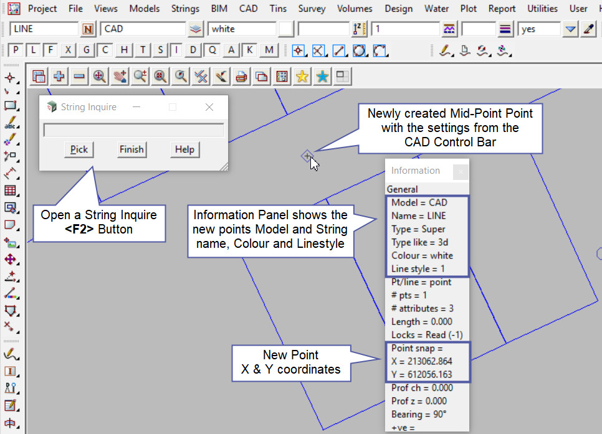The width and height of the screenshot is (602, 434).
Task: Click the zoom out minus icon
Action: [x=79, y=77]
